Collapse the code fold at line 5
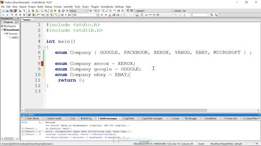Image resolution: width=261 pixels, height=146 pixels. click(x=45, y=47)
